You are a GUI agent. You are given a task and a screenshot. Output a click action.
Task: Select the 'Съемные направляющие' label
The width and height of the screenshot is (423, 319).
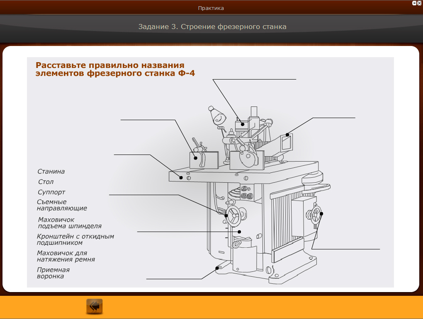pos(62,205)
